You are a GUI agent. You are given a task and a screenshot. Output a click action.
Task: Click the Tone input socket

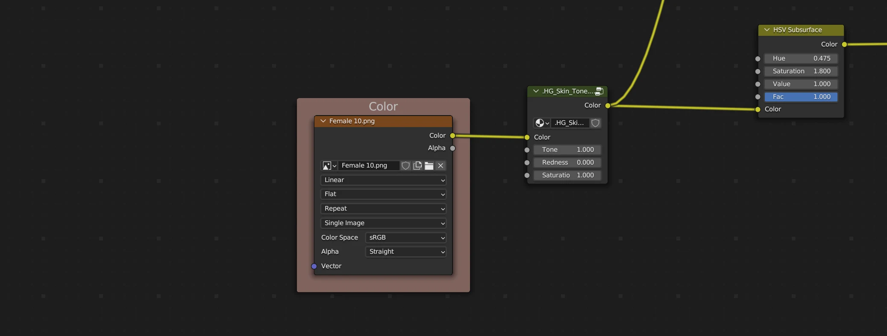527,150
